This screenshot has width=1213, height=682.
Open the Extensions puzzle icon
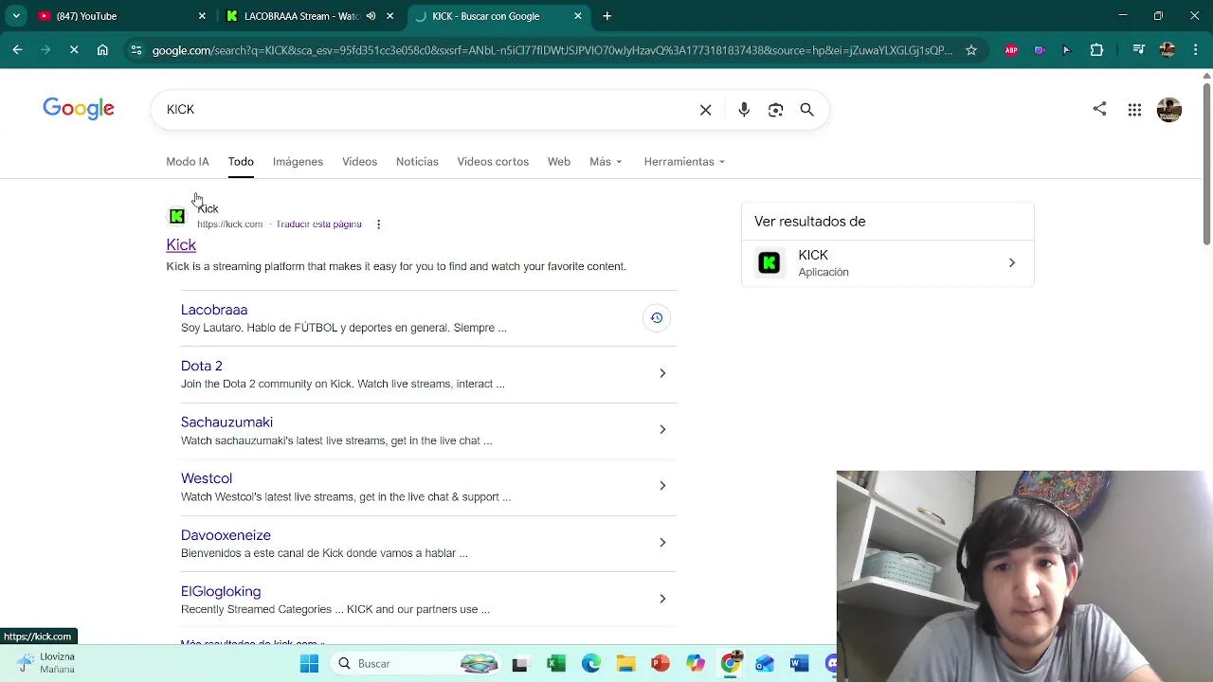pos(1096,50)
